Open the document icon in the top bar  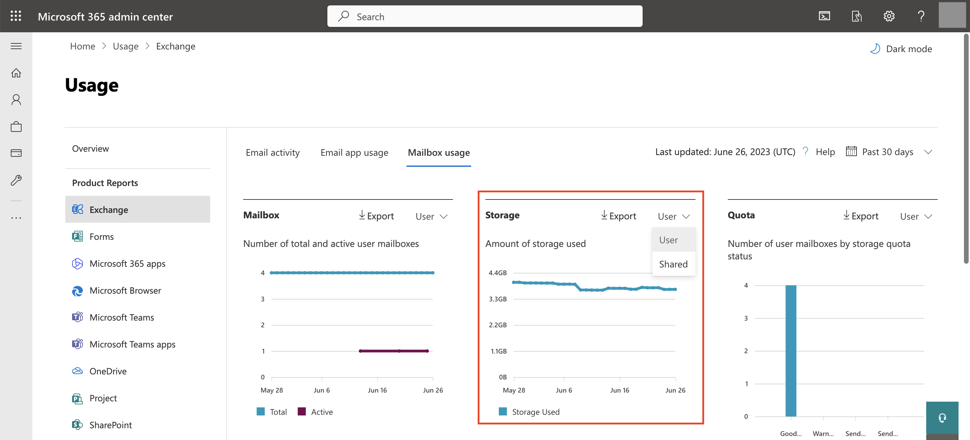click(856, 16)
